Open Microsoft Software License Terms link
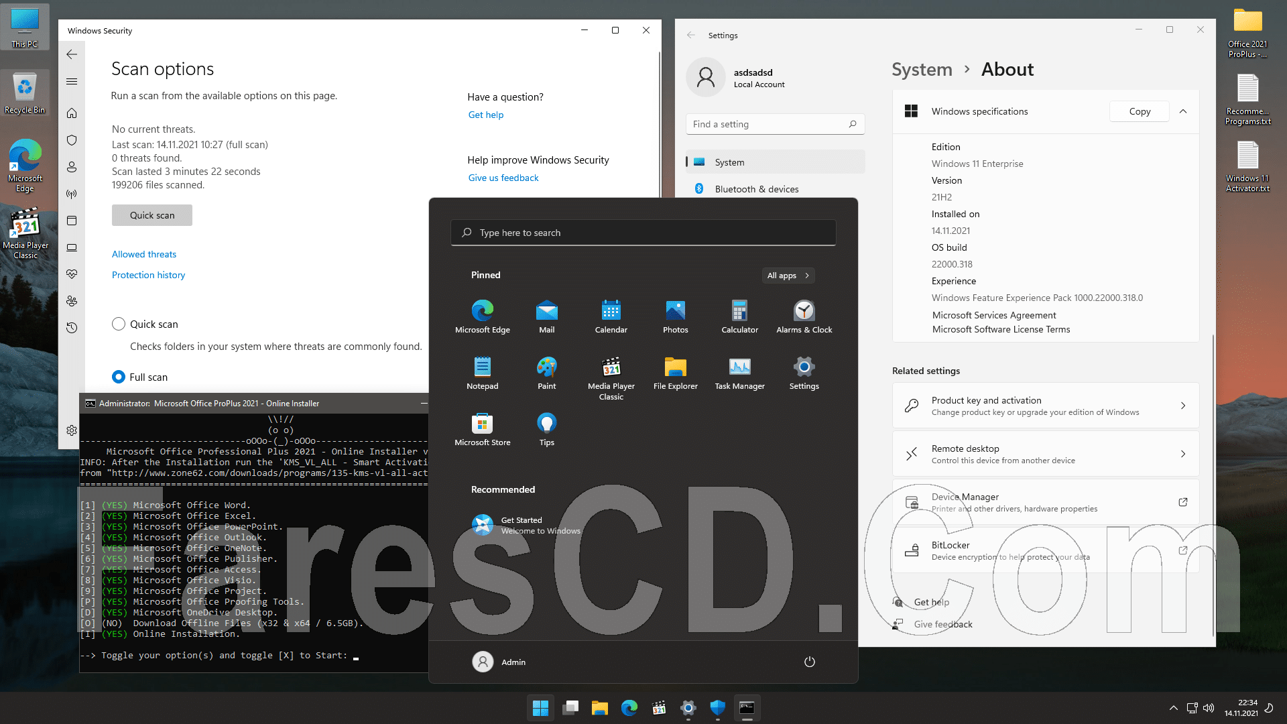This screenshot has width=1287, height=724. pos(1001,329)
